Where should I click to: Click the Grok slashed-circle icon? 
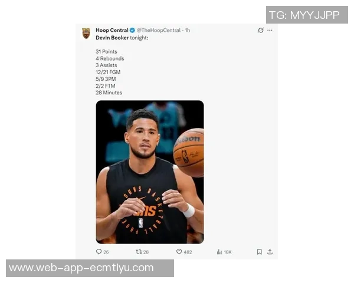coord(261,30)
